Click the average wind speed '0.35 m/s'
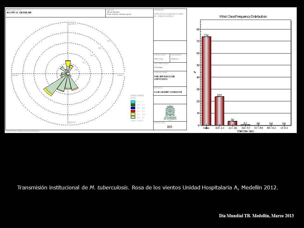Image resolution: width=304 pixels, height=228 pixels. 158,67
